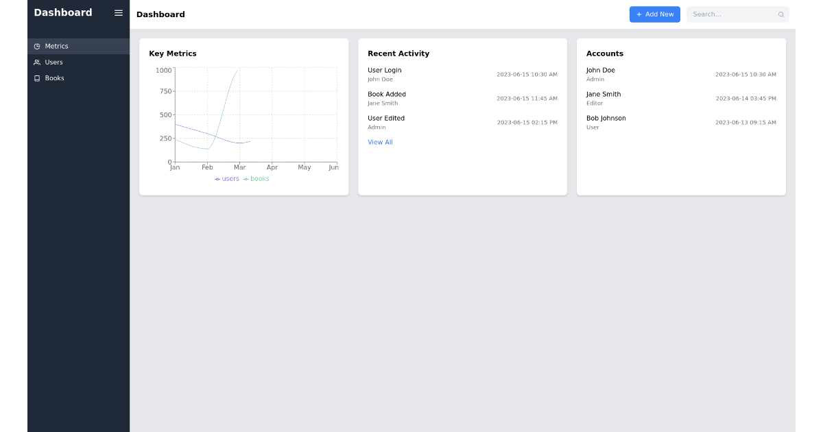Select the Metrics clock icon in sidebar
The image size is (823, 432).
point(36,46)
